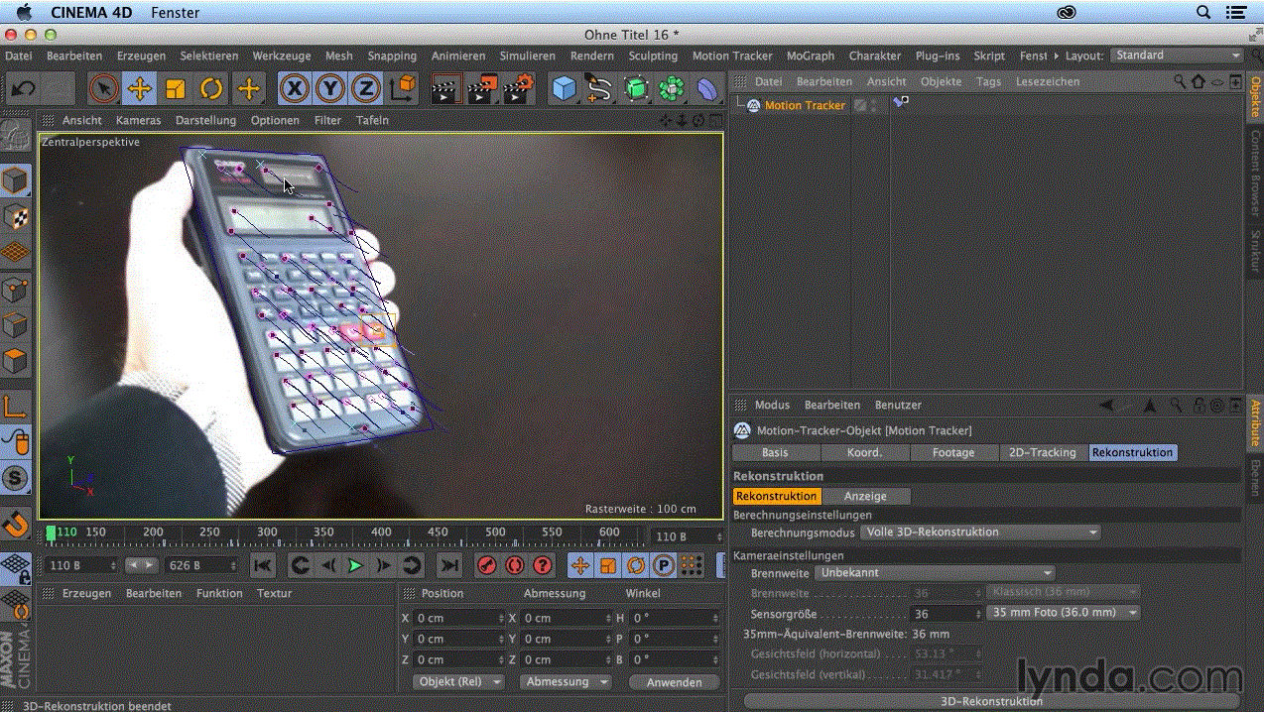
Task: Click the Anwenden button
Action: point(674,682)
